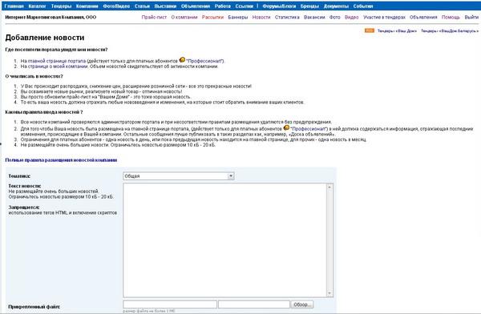Open "Профессионал" link in rules section
481x314 pixels.
pyautogui.click(x=309, y=129)
